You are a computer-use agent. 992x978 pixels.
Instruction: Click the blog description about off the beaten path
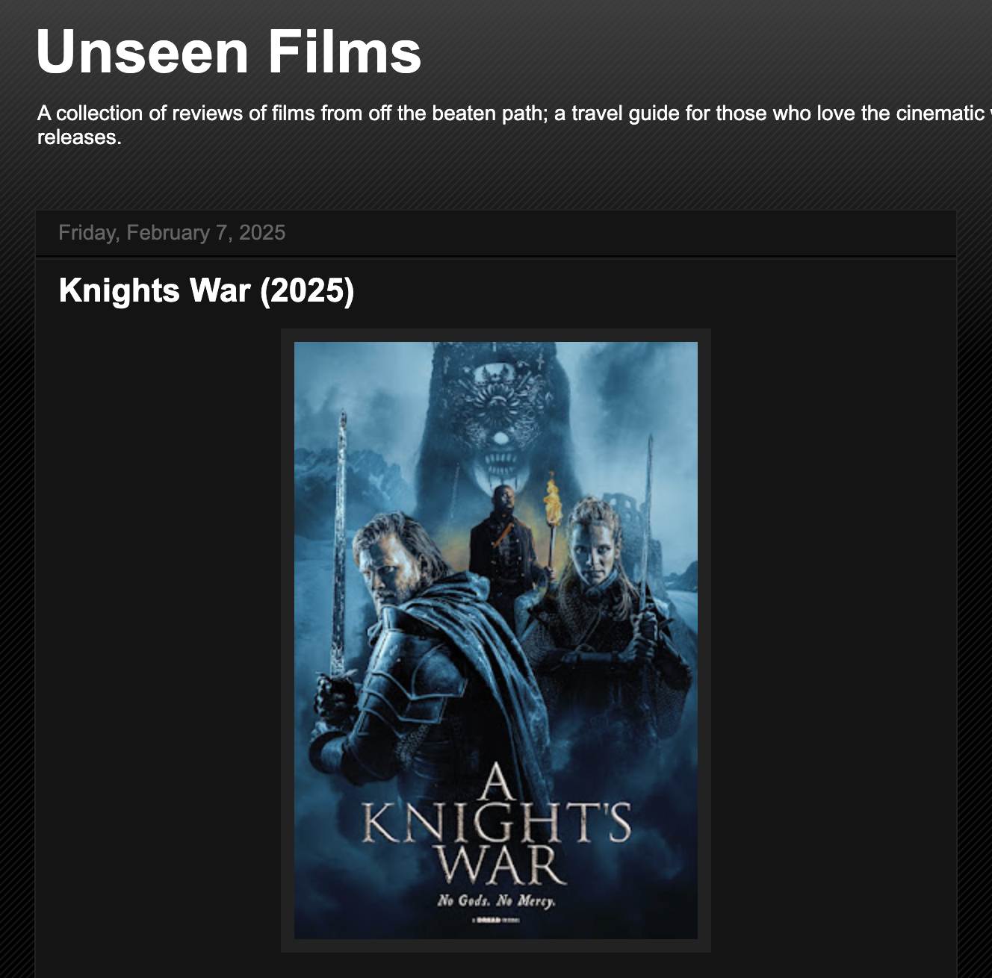pyautogui.click(x=515, y=125)
